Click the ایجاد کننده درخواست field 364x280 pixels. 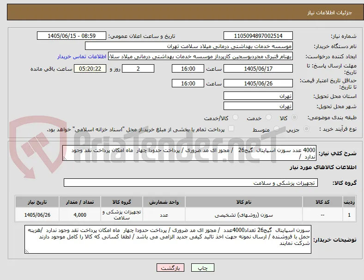pyautogui.click(x=200, y=56)
